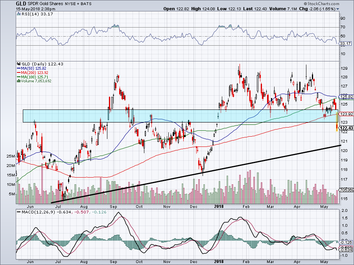Click the RSI(14) 33.17 indicator label
354x265 pixels.
(x=37, y=14)
